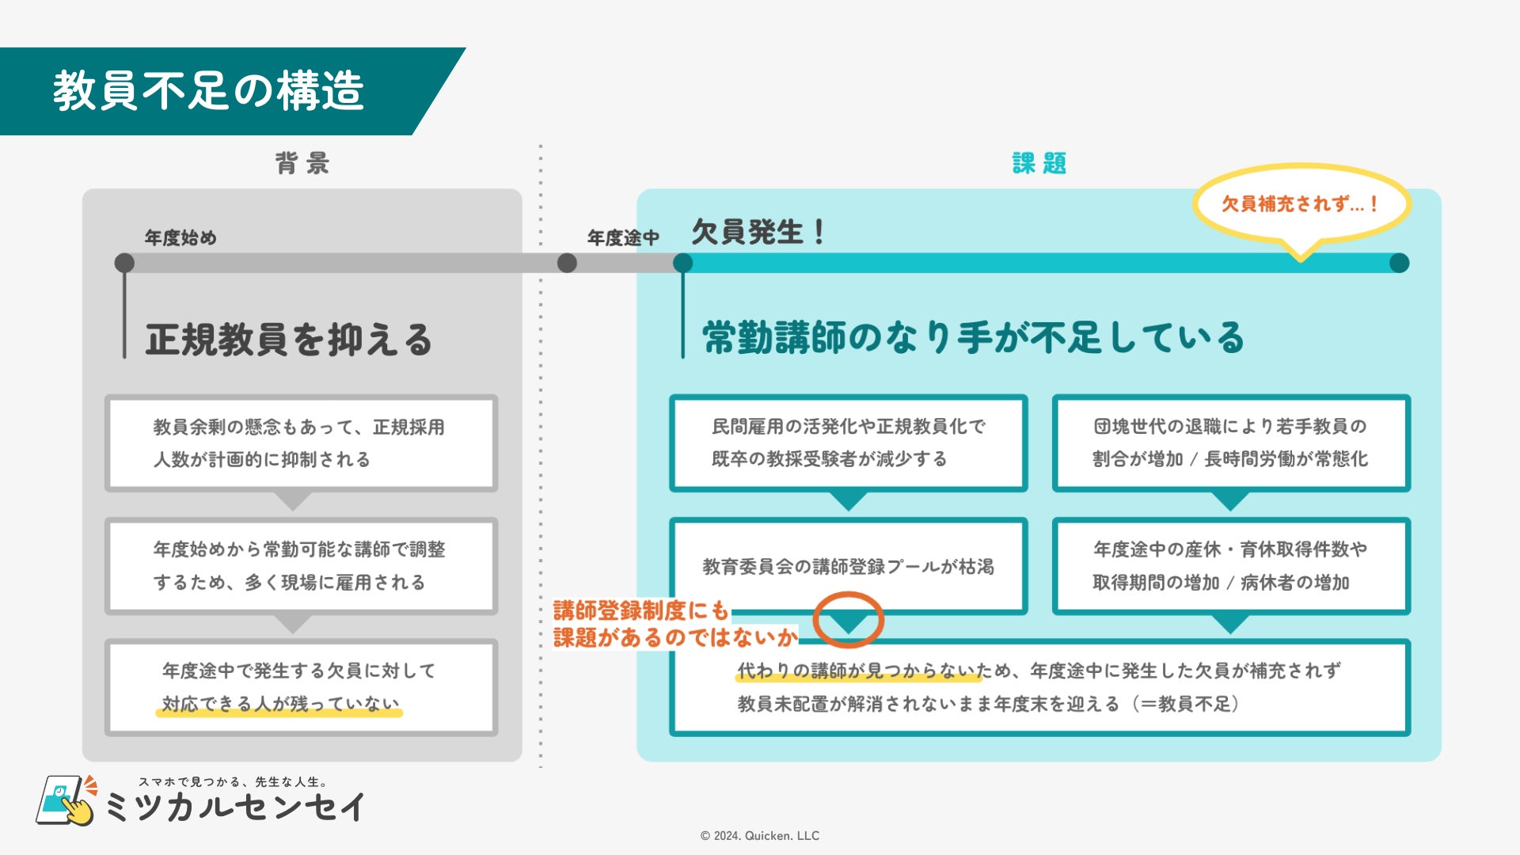Click the 欠員補充されず speech bubble

[x=1301, y=204]
